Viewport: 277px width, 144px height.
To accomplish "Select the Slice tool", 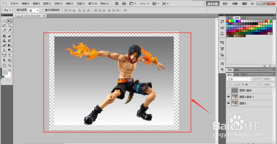I will tap(4, 30).
